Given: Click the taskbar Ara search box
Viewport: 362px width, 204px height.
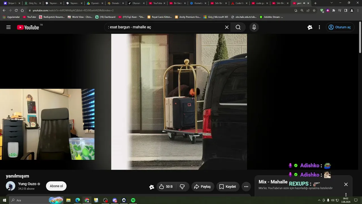Looking at the screenshot, I should pos(37,200).
